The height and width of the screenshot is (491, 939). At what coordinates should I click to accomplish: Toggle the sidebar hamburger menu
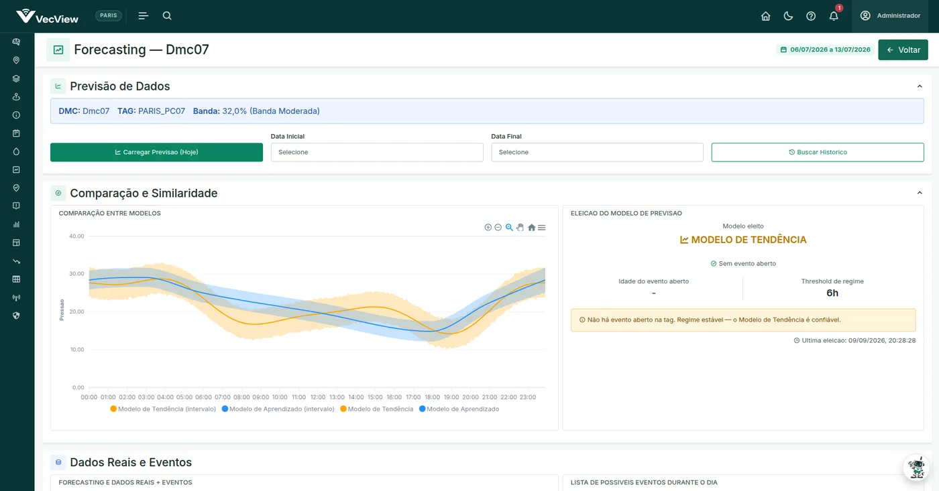(143, 15)
